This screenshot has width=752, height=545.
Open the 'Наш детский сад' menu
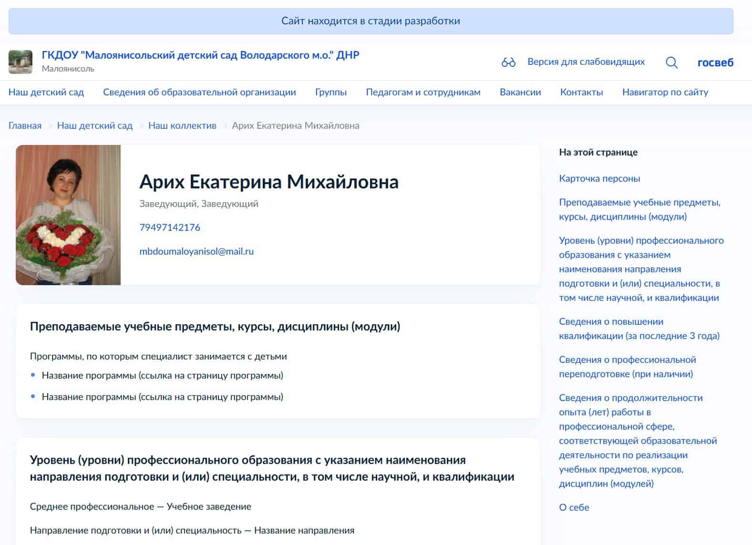click(x=46, y=92)
